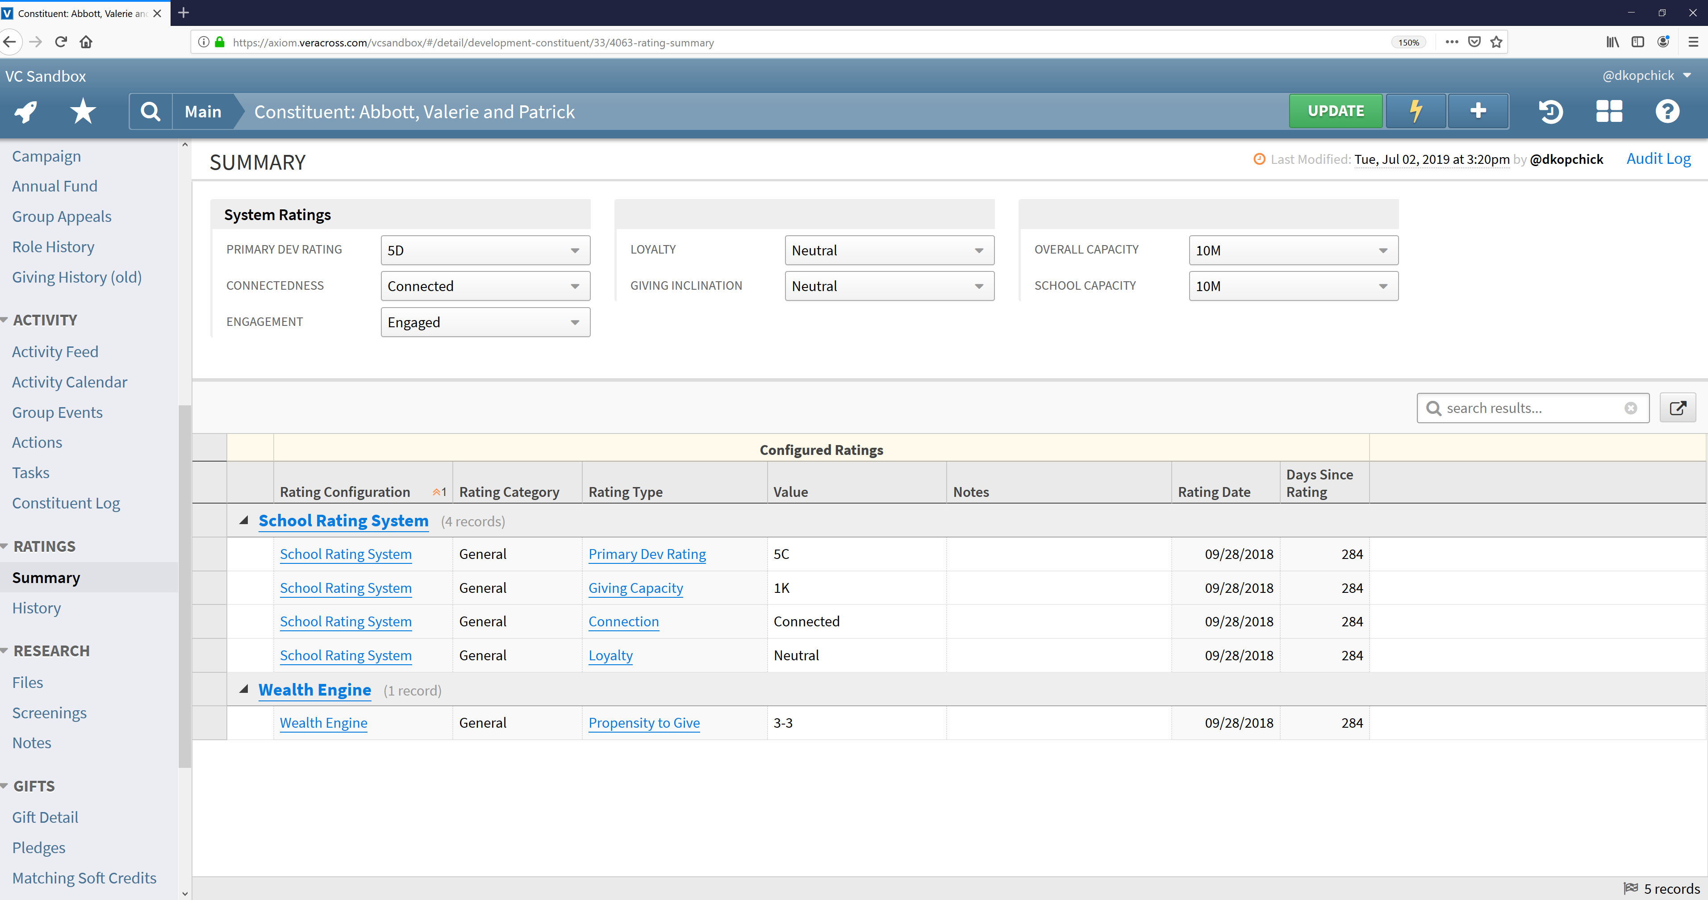
Task: Click the plus add-record button
Action: tap(1478, 111)
